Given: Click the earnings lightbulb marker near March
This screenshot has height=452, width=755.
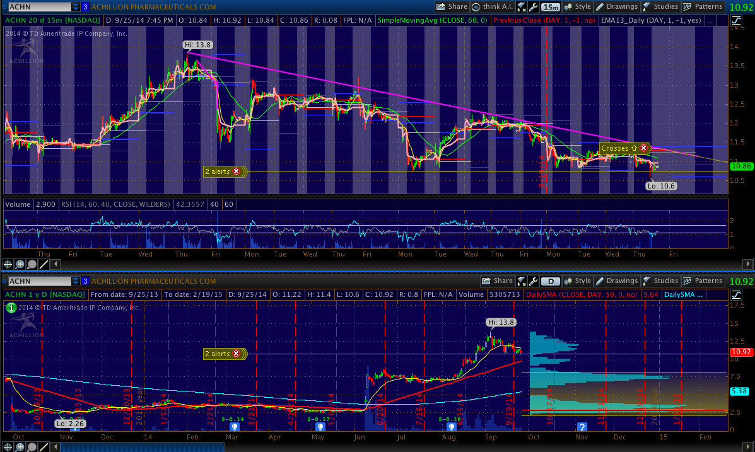Looking at the screenshot, I should coord(234,427).
